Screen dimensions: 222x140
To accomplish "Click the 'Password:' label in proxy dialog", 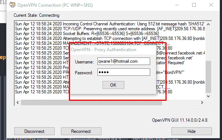I will [x=84, y=73].
